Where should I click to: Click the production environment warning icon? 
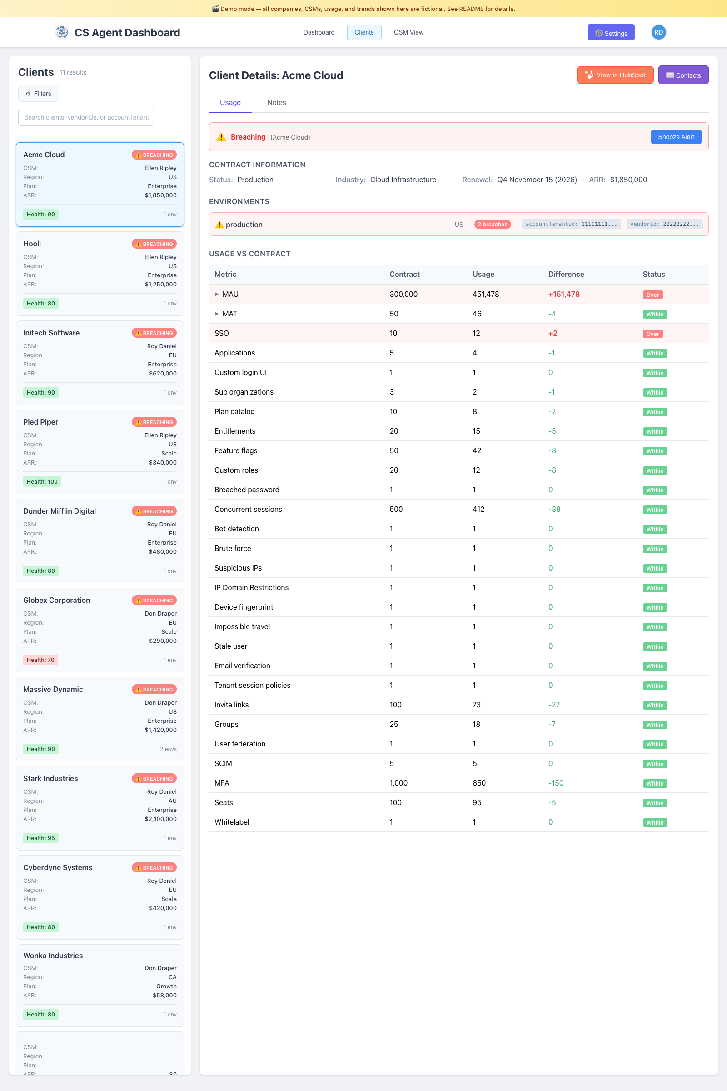click(219, 225)
